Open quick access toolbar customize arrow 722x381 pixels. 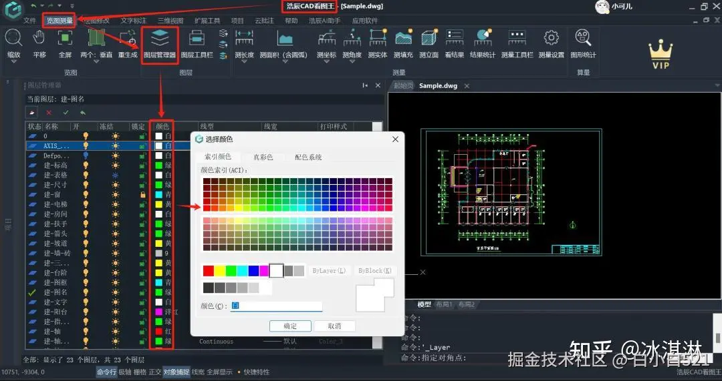point(72,6)
